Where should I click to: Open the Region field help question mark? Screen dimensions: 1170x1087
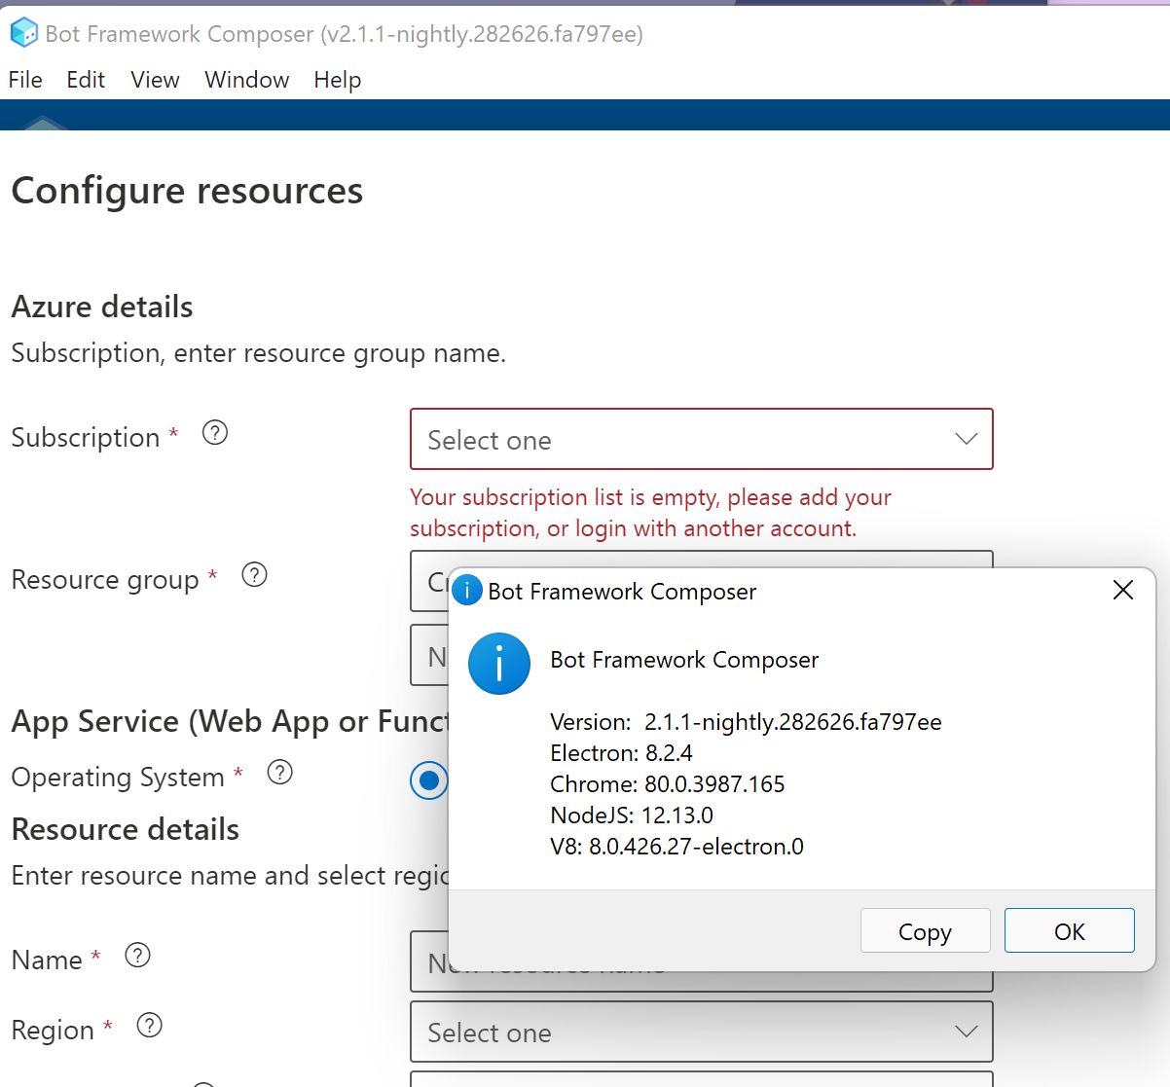[x=149, y=1025]
